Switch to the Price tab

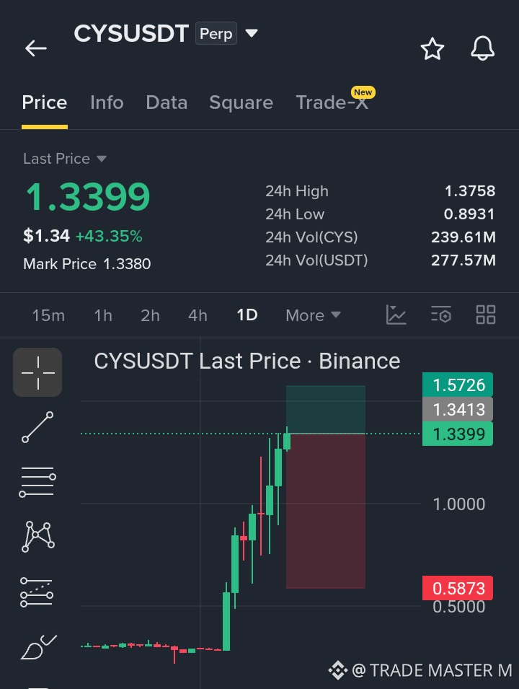click(45, 102)
